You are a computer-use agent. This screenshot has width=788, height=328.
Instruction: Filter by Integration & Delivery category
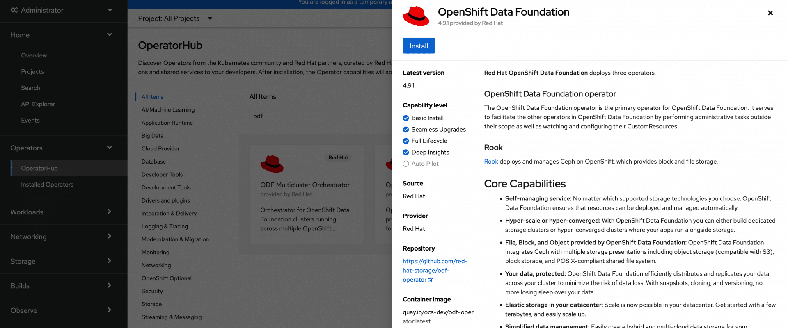point(169,214)
